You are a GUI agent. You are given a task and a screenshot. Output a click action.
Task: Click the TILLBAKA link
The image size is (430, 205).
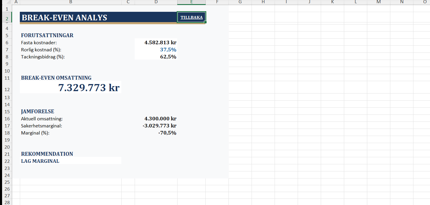pyautogui.click(x=191, y=17)
